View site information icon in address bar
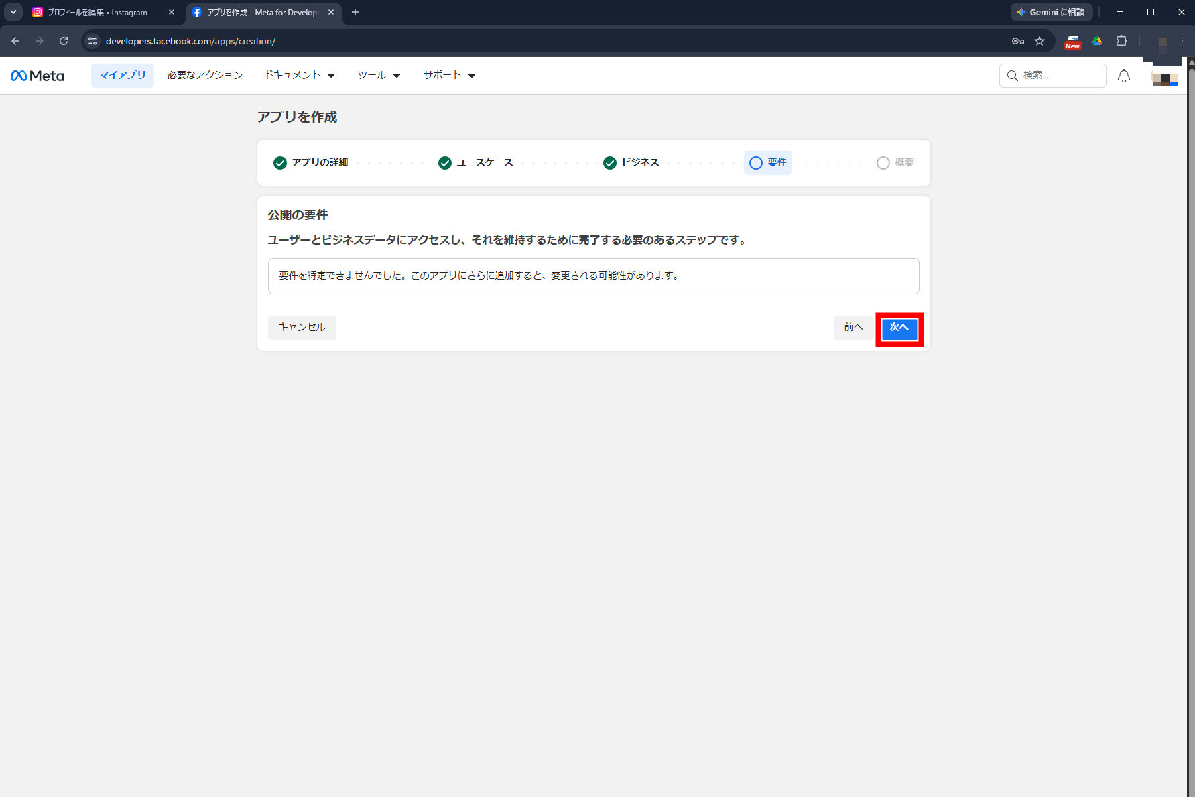 92,41
